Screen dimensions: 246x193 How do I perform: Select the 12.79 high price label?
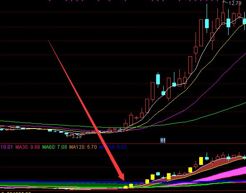(235, 3)
